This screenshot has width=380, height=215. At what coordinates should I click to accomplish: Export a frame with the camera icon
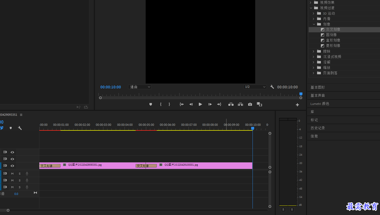pyautogui.click(x=250, y=104)
